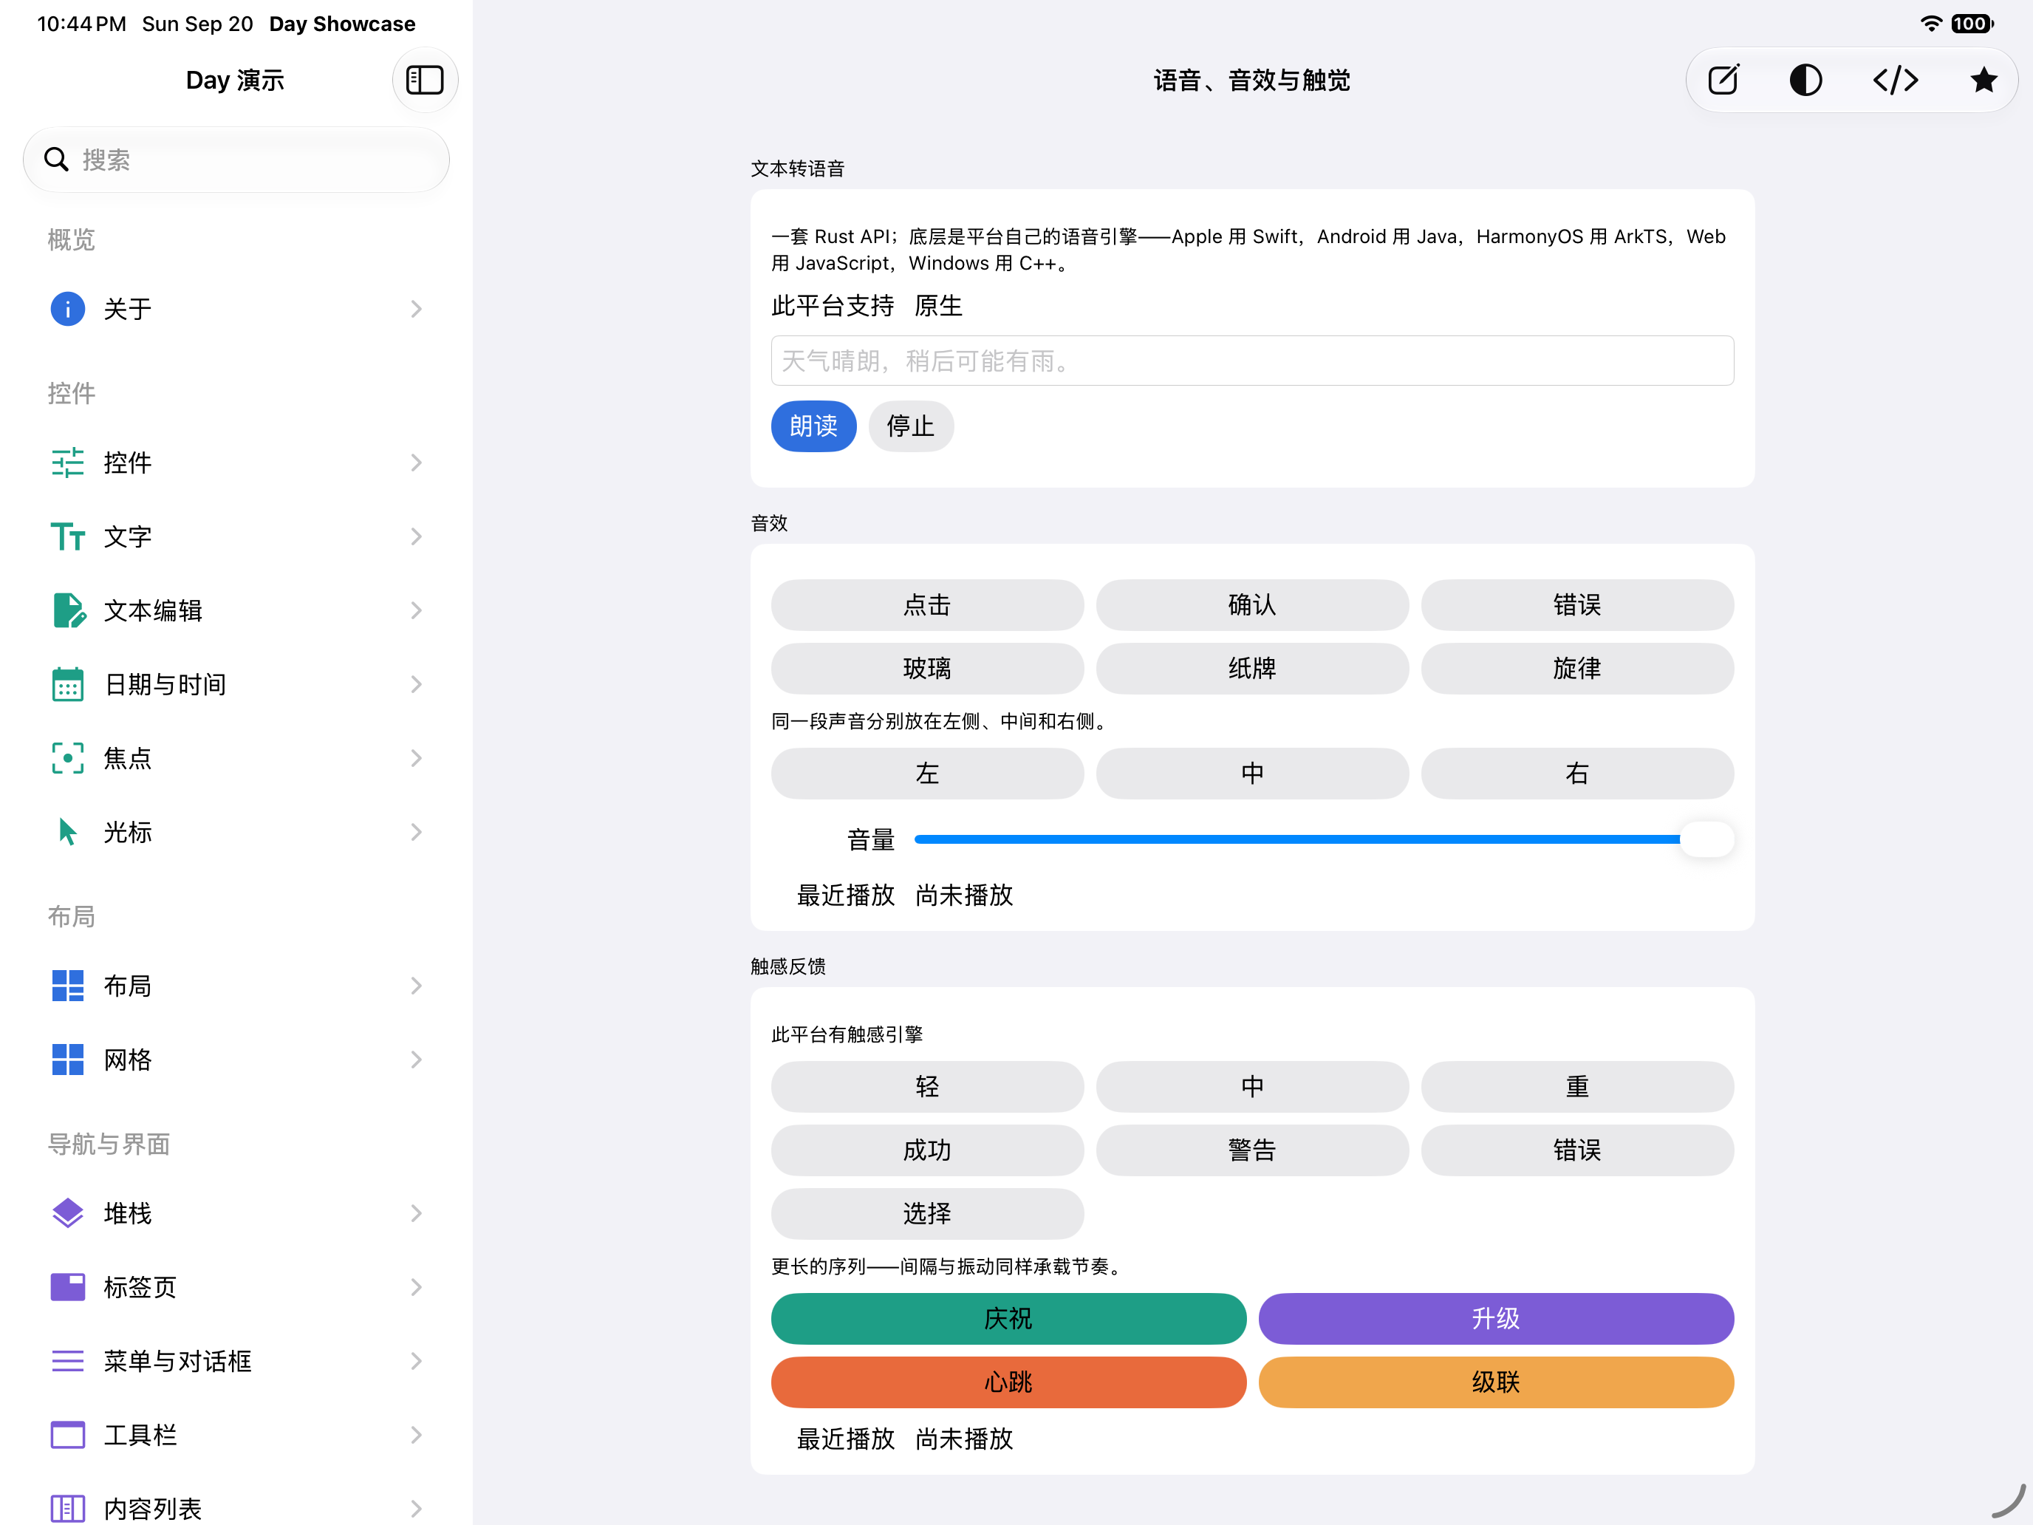Click the 音量 slider track

(1324, 839)
